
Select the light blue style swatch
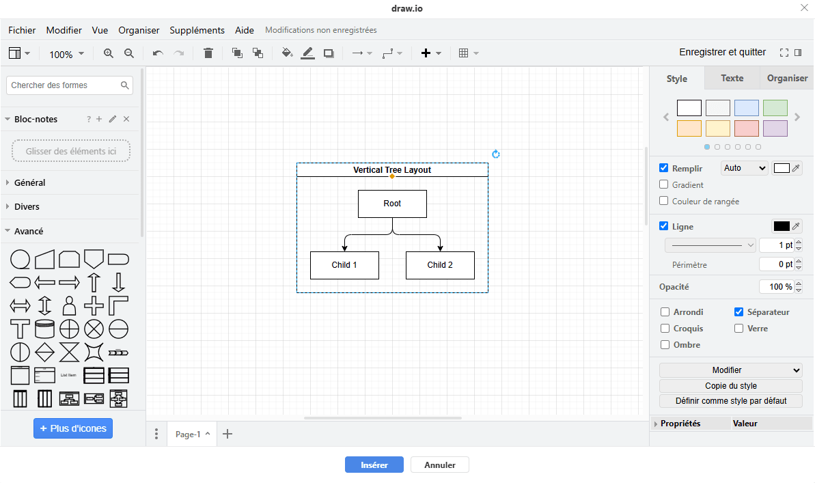pyautogui.click(x=746, y=108)
